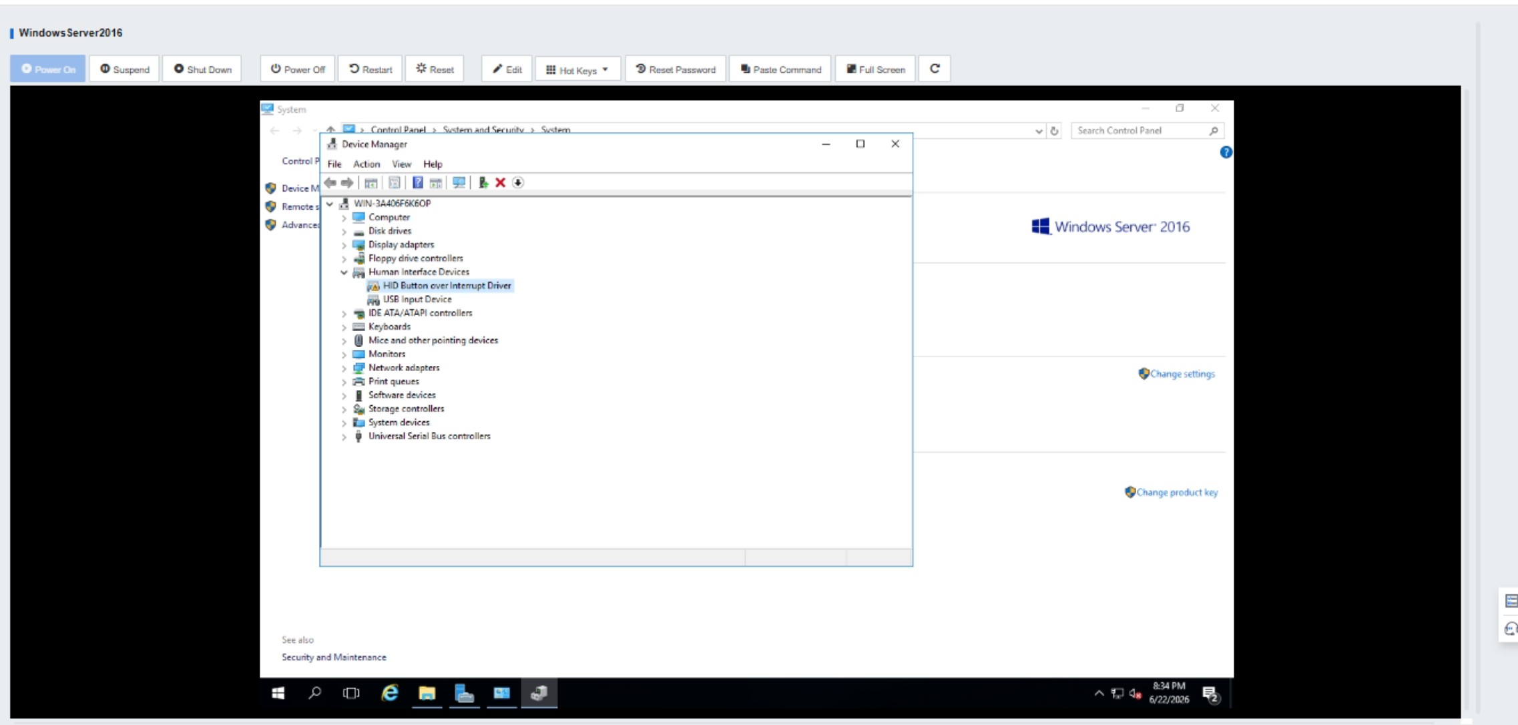
Task: Expand the Keyboards category
Action: coord(344,327)
